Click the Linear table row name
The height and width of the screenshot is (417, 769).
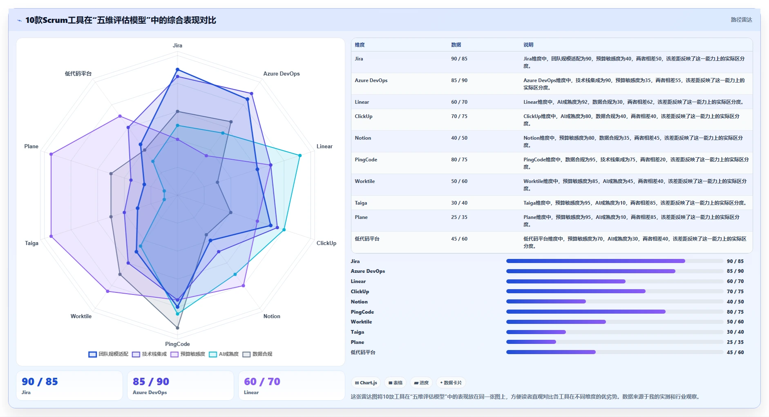click(x=362, y=102)
